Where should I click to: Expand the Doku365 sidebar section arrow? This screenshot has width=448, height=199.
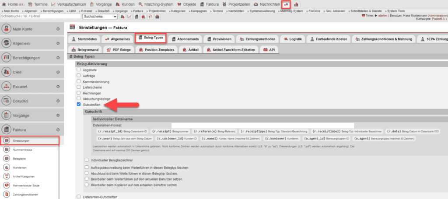(x=58, y=101)
